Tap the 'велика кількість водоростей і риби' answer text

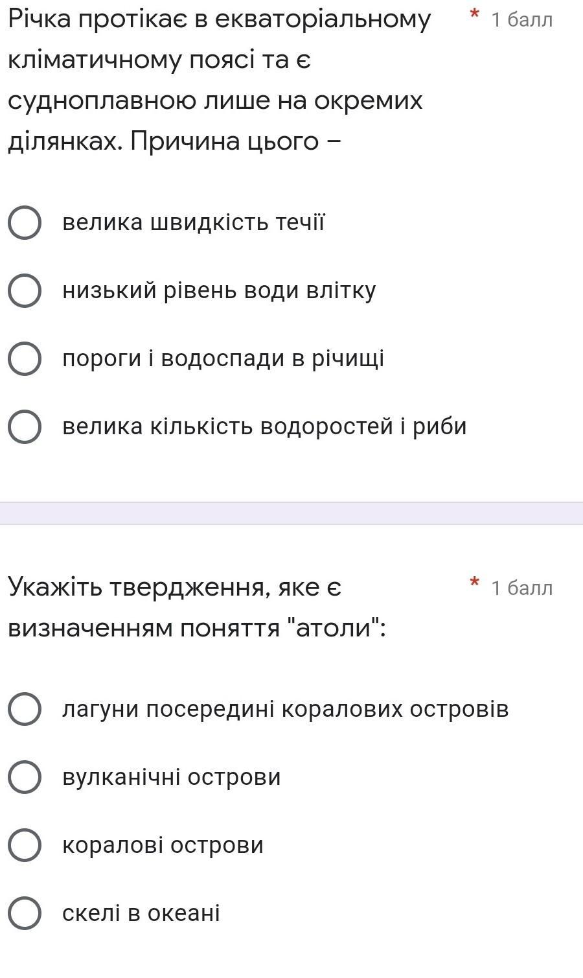click(x=264, y=427)
